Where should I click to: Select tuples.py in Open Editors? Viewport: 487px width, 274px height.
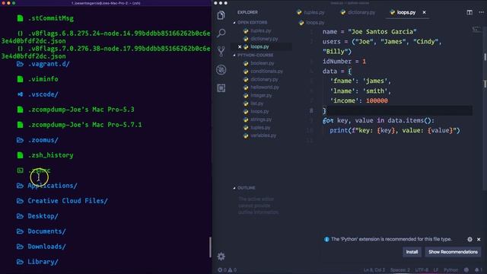coord(261,30)
